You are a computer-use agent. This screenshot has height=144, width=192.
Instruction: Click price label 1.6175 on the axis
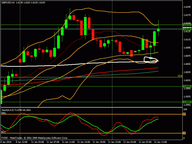point(187,15)
